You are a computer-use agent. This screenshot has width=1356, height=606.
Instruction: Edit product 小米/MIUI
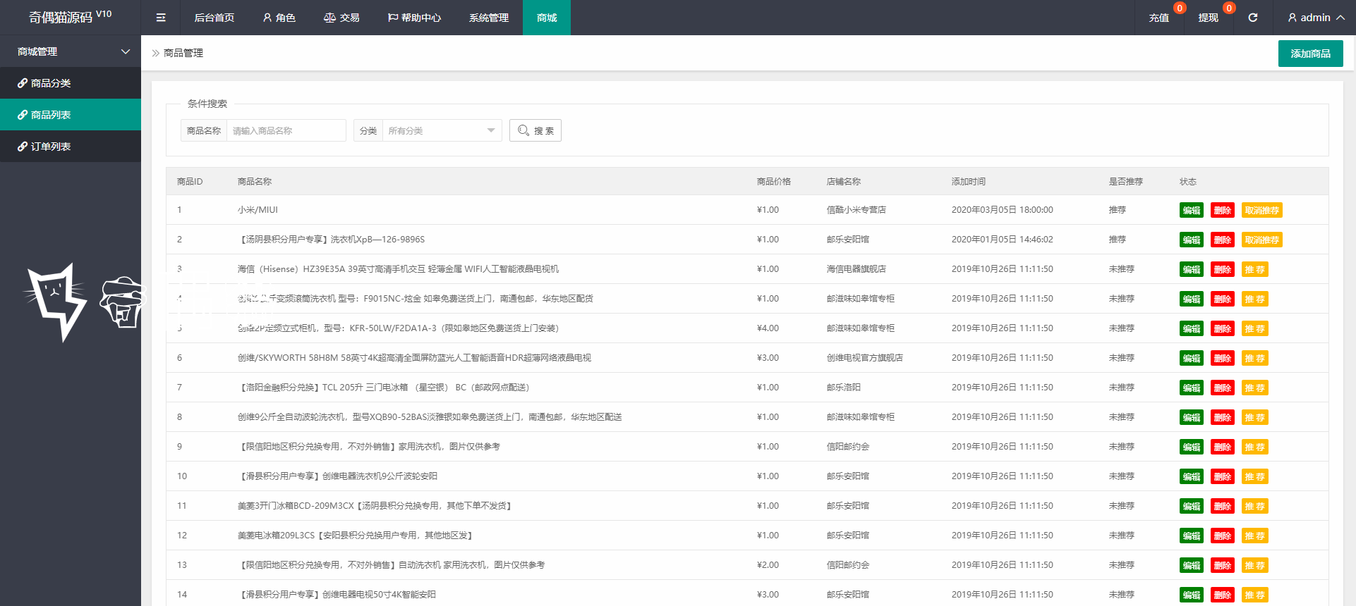point(1192,210)
